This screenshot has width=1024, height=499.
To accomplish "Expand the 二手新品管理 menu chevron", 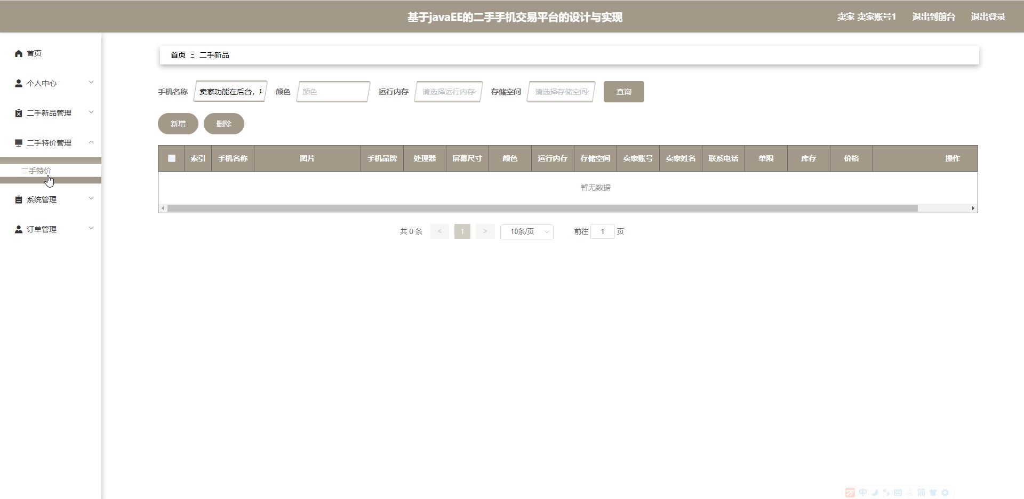I will [91, 112].
